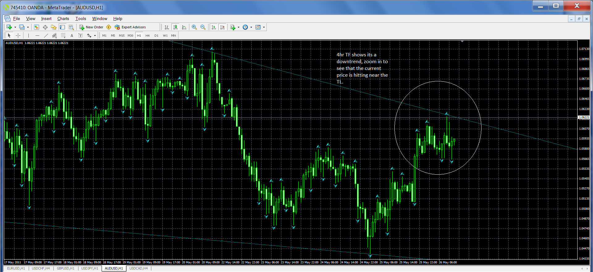Select the H4 timeframe
Screen dimensions: 593x272
(x=148, y=35)
